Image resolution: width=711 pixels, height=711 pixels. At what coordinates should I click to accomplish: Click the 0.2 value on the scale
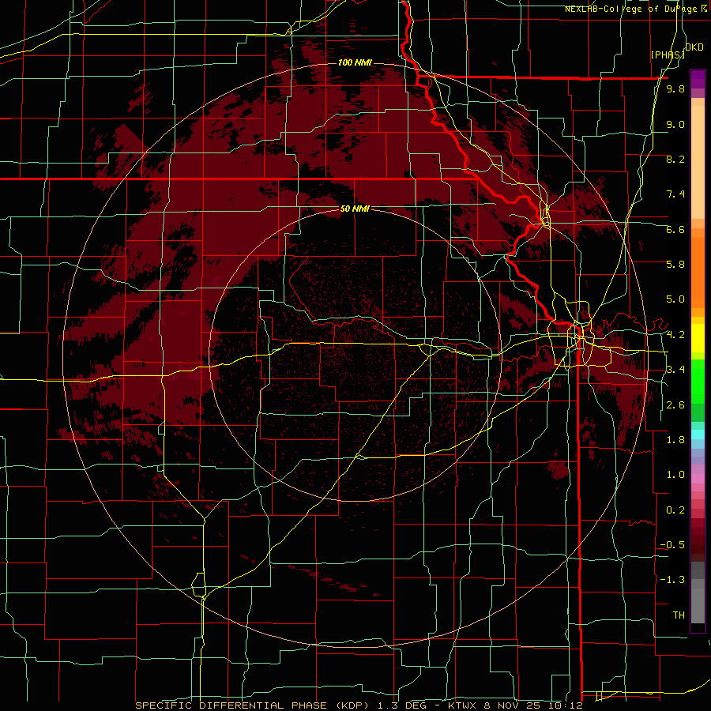[x=675, y=510]
